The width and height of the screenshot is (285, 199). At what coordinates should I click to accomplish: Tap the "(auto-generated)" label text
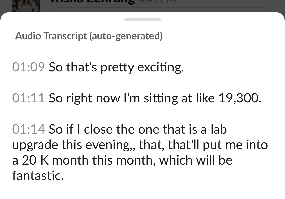tap(126, 36)
